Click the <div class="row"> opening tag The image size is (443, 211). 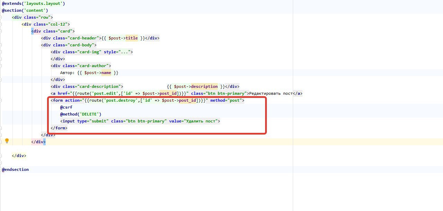[32, 17]
